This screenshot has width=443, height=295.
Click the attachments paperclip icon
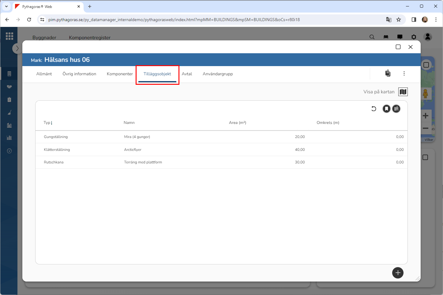point(388,73)
